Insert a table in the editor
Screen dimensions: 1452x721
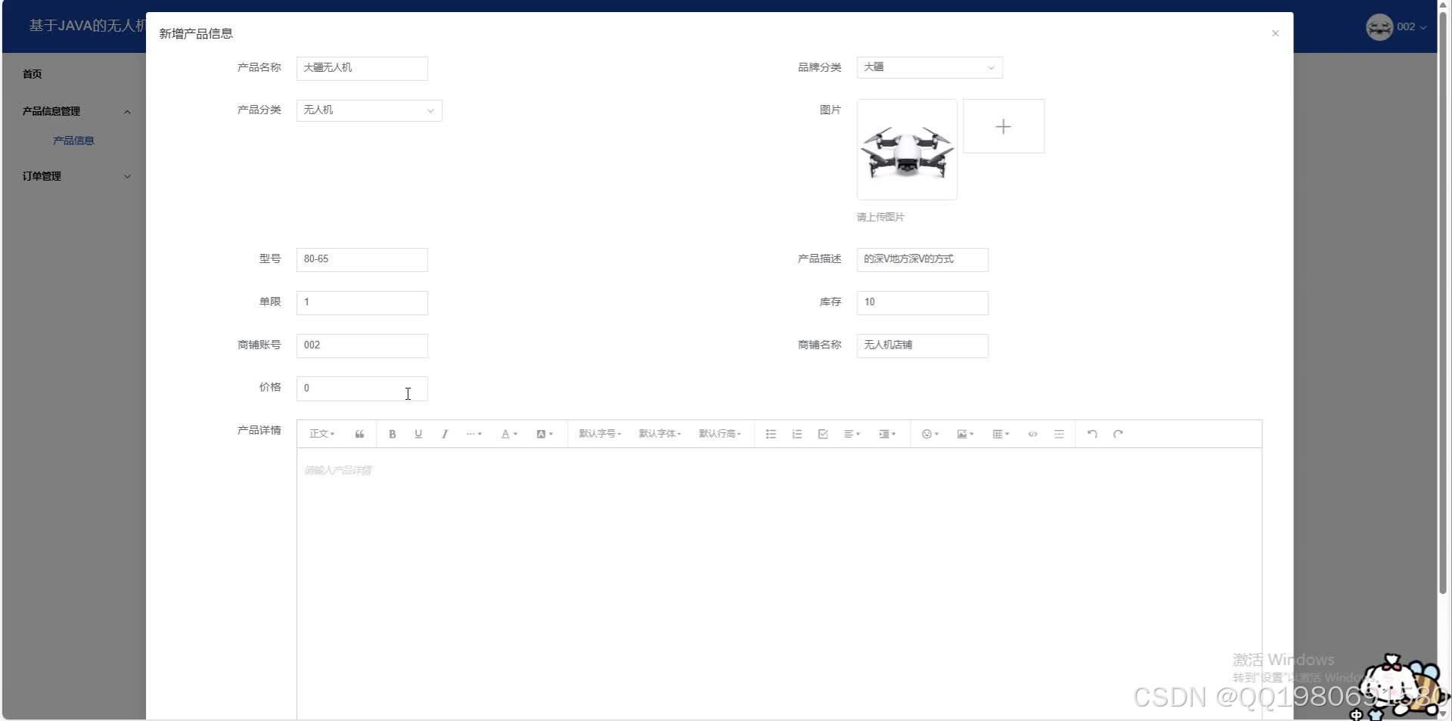pos(998,433)
